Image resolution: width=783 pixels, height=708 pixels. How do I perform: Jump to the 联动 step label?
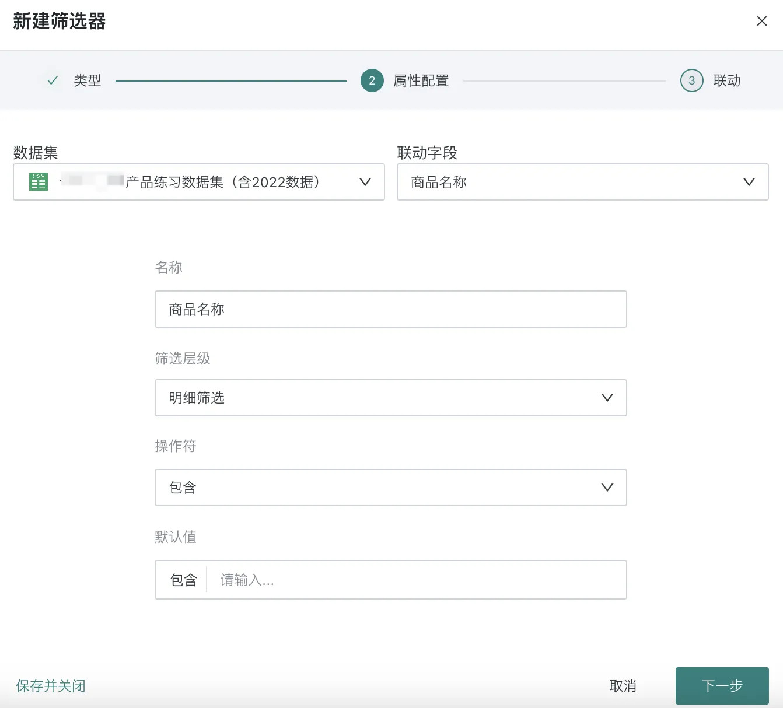726,80
